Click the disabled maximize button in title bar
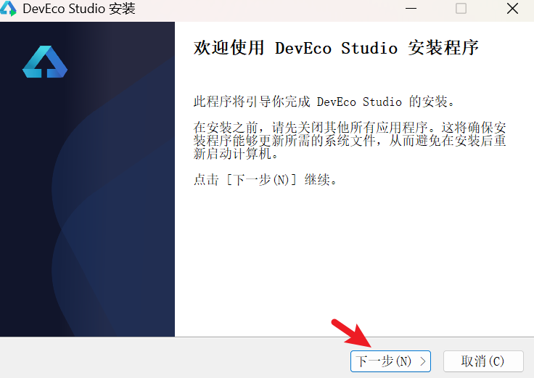The image size is (534, 378). pos(461,9)
